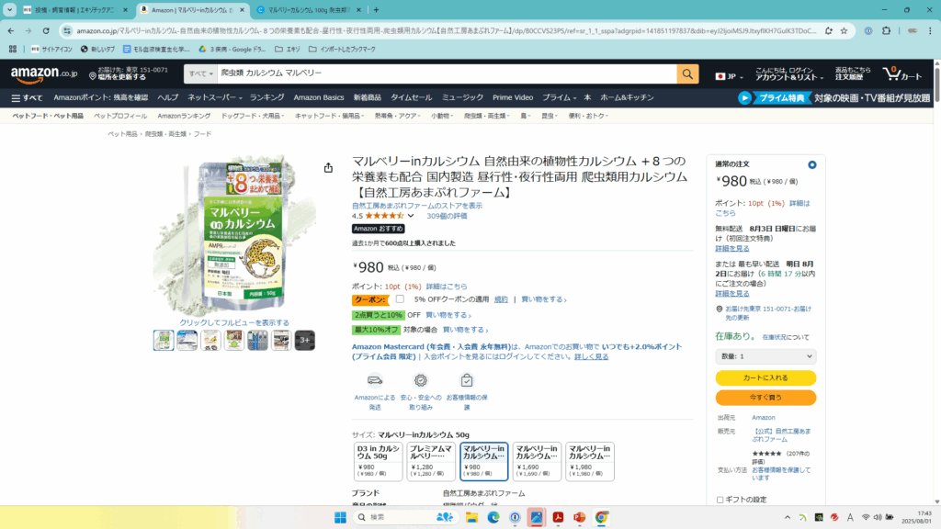Click the Prime play button icon
The image size is (941, 529).
744,97
